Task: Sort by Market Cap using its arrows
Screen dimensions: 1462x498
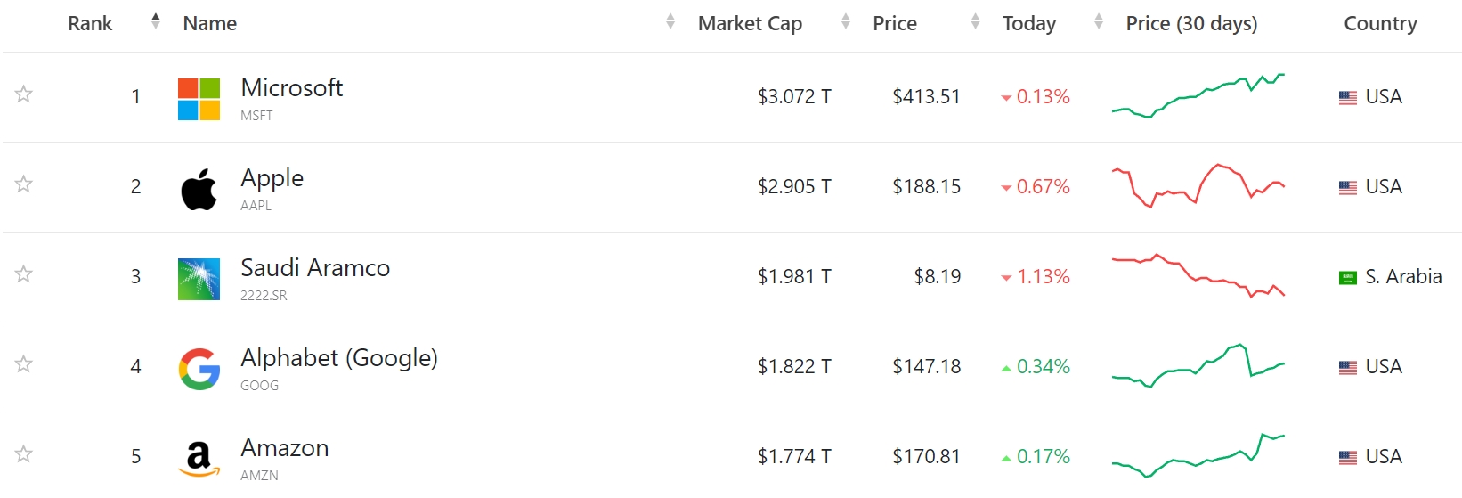Action: tap(845, 21)
